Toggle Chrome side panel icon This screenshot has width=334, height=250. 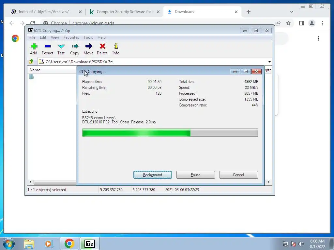[x=301, y=23]
